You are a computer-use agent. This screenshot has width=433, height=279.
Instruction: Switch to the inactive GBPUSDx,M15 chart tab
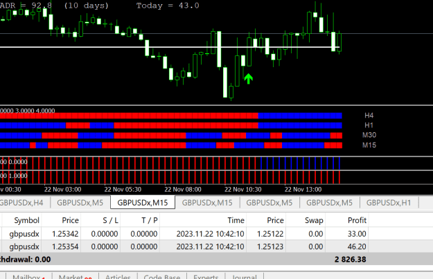[207, 203]
